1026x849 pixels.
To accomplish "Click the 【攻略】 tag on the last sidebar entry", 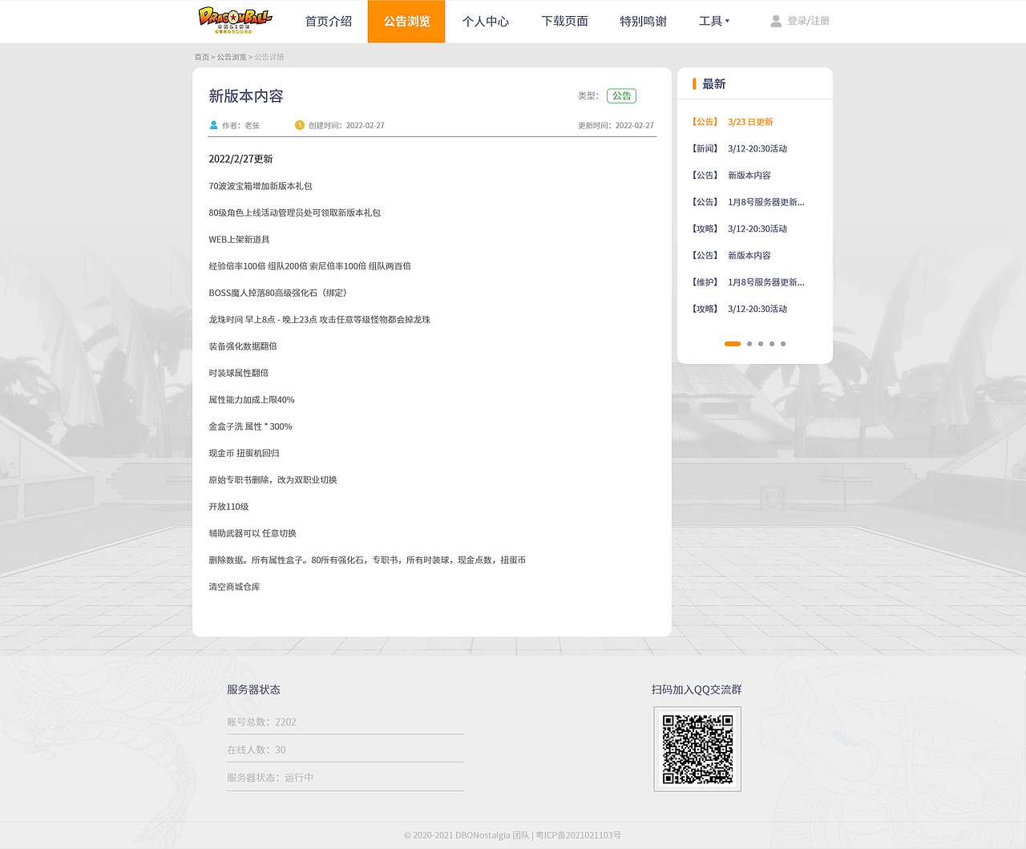I will [705, 308].
